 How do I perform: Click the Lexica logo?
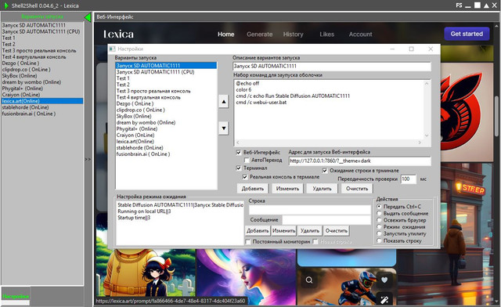[x=118, y=34]
